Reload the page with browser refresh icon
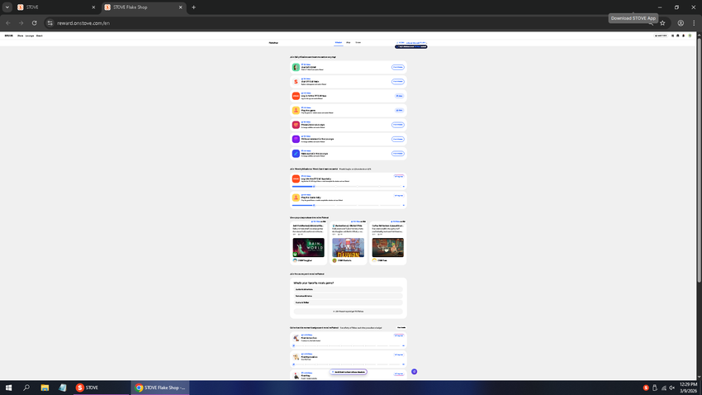 (34, 23)
